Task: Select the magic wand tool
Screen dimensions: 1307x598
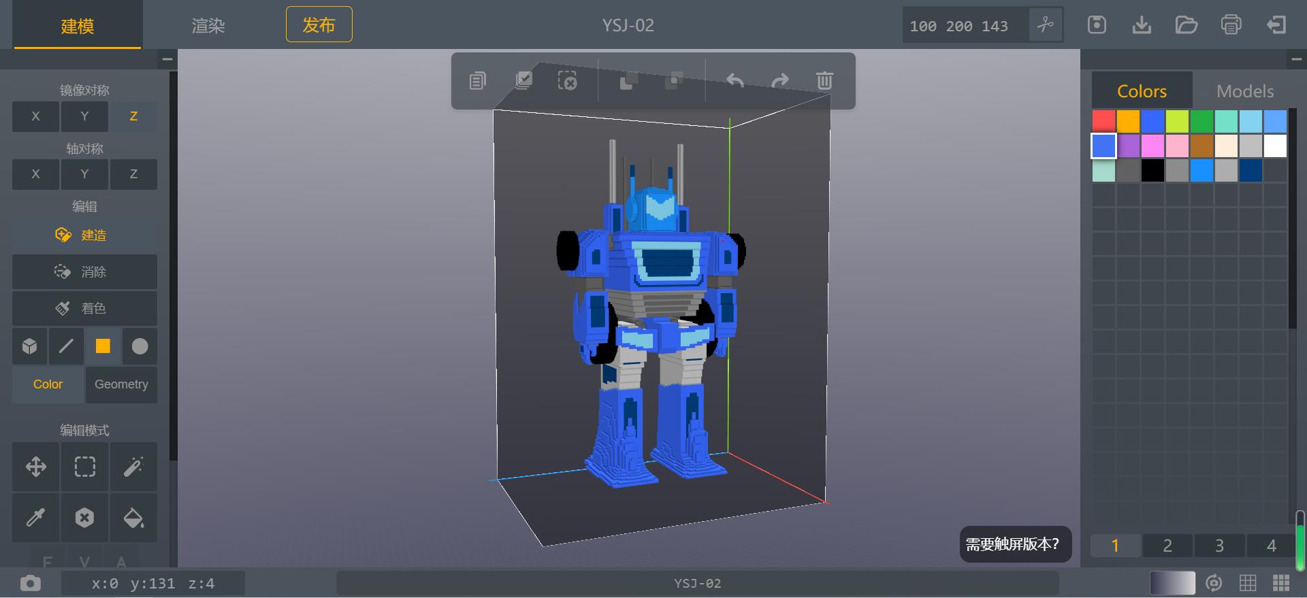Action: pos(133,467)
